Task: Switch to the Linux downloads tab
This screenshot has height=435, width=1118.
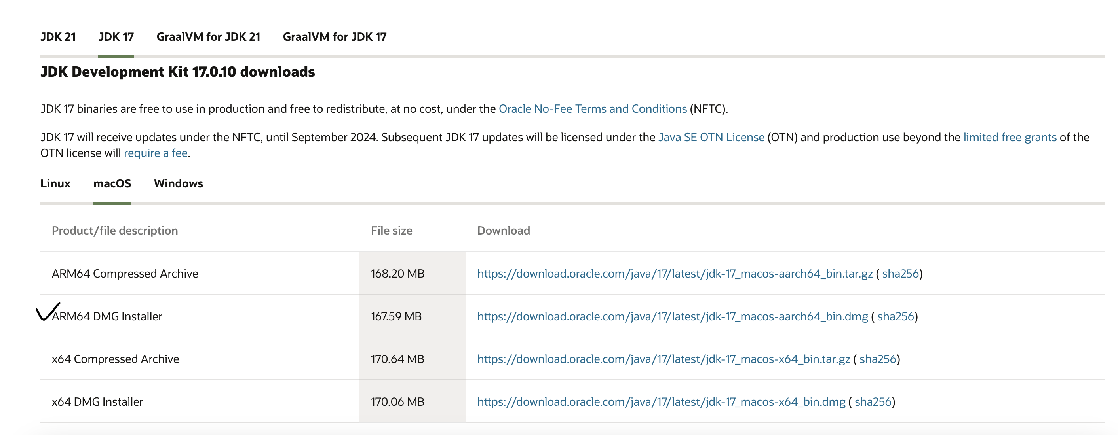Action: (x=55, y=183)
